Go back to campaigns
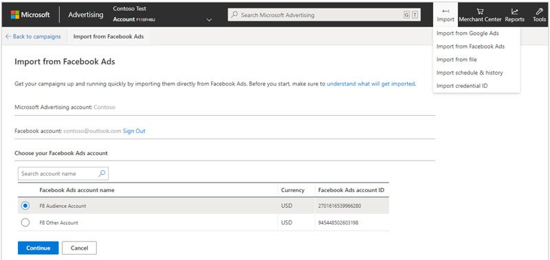 pyautogui.click(x=33, y=36)
